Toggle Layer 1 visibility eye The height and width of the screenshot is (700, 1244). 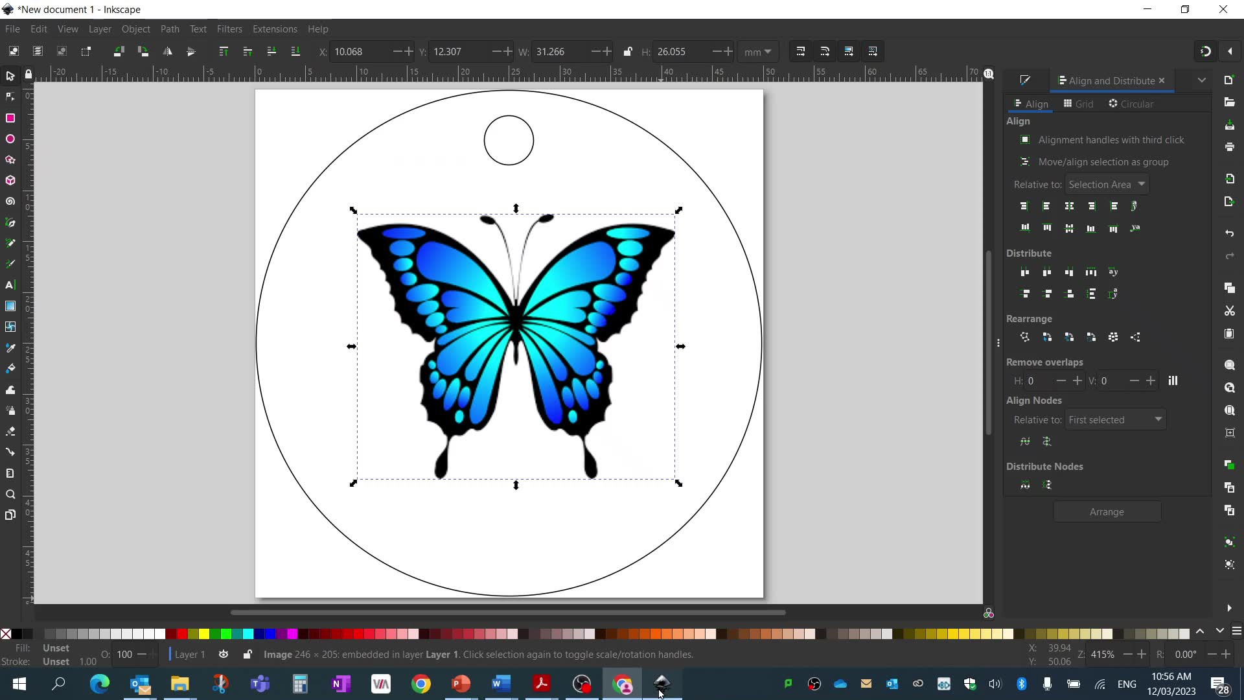point(224,655)
